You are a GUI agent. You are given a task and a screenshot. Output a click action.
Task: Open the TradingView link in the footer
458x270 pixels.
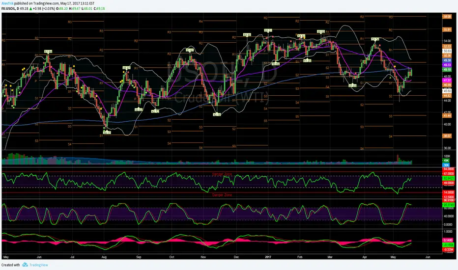38,265
